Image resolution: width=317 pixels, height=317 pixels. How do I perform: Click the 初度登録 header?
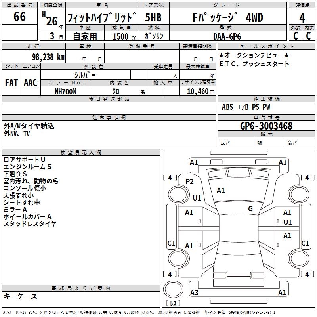tap(53, 5)
